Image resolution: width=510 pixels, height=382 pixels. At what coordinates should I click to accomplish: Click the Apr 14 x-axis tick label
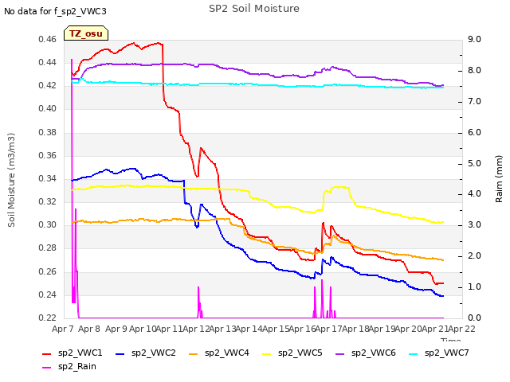(249, 329)
